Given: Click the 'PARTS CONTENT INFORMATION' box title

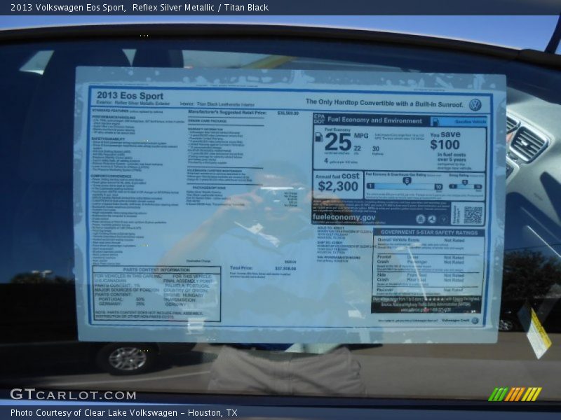Looking at the screenshot, I should tap(156, 269).
